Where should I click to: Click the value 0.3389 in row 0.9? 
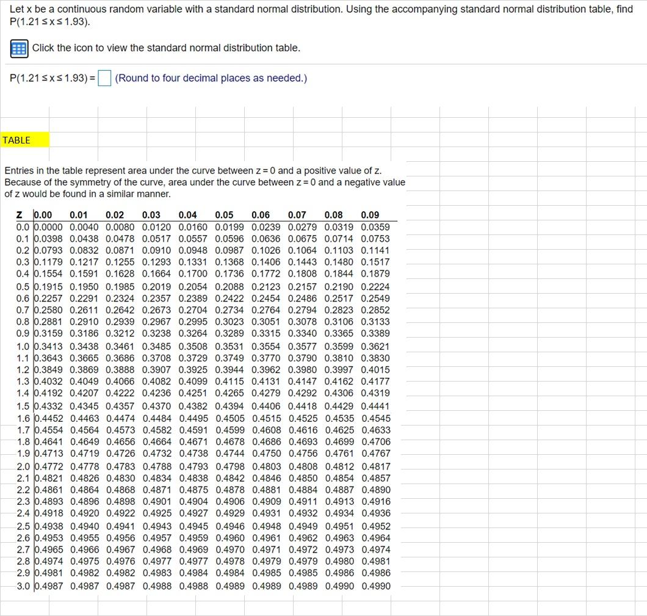375,333
